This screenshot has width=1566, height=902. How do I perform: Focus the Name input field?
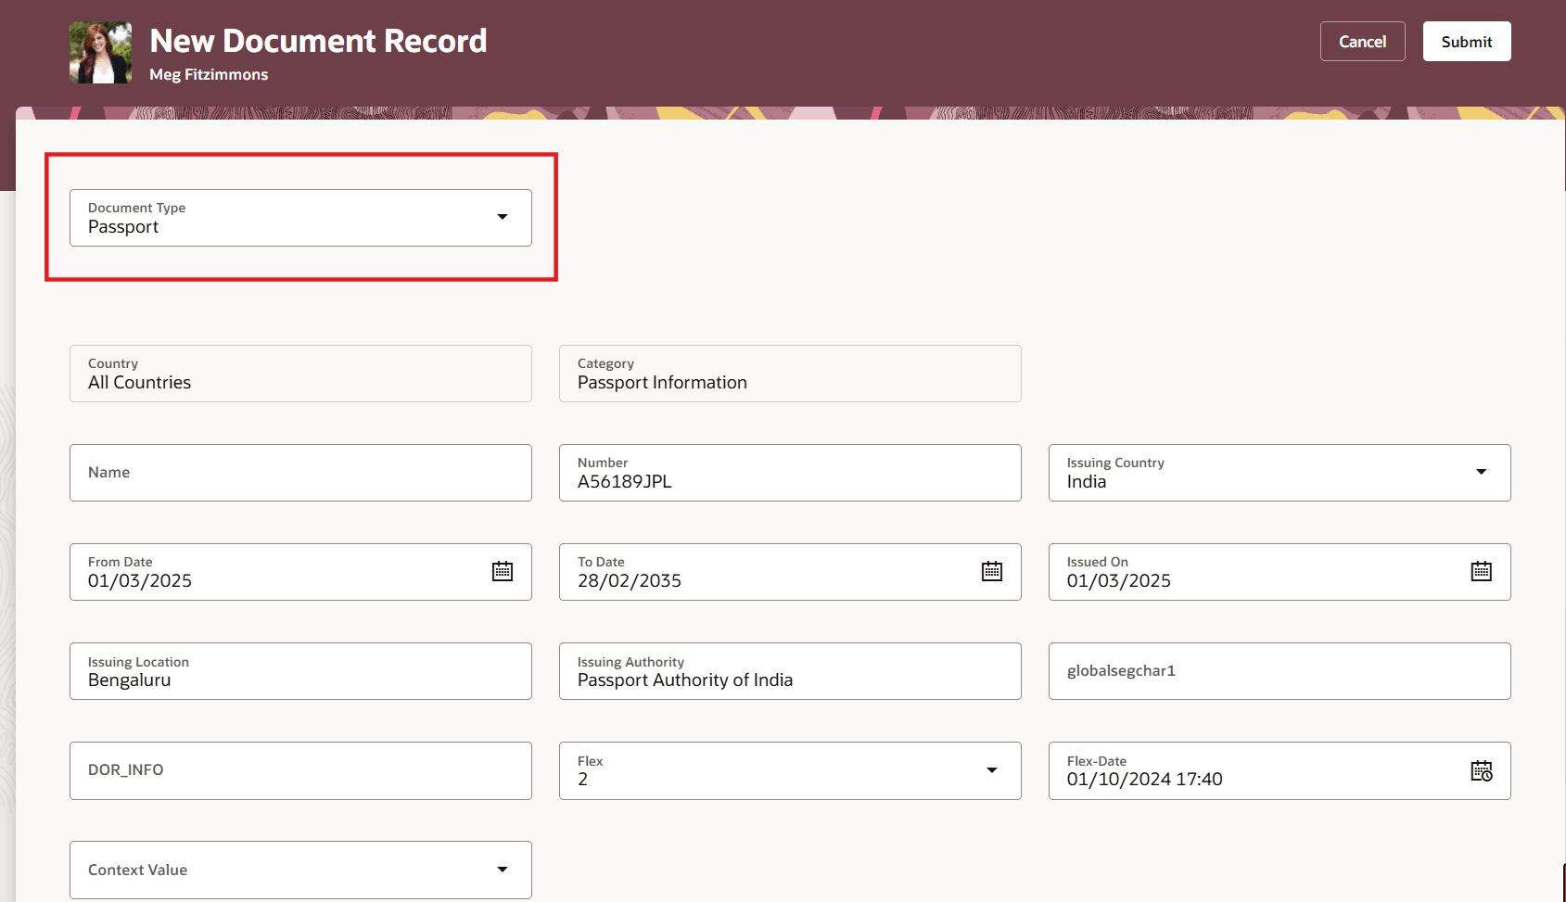(x=300, y=473)
